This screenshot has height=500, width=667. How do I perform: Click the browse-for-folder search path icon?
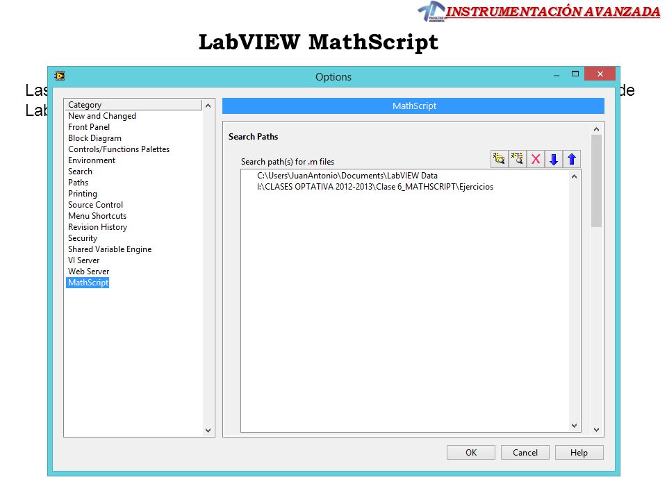499,159
